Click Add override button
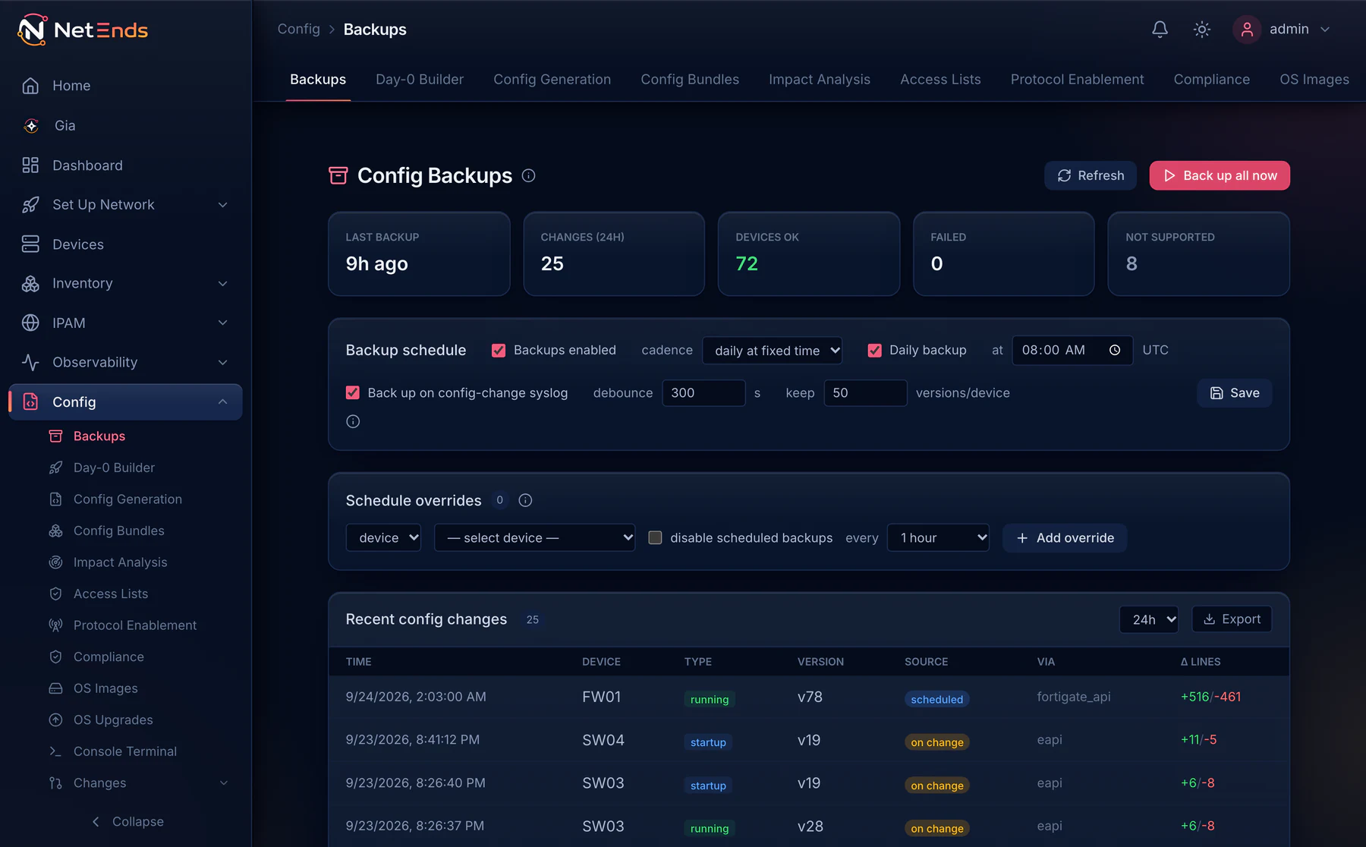 (1065, 538)
